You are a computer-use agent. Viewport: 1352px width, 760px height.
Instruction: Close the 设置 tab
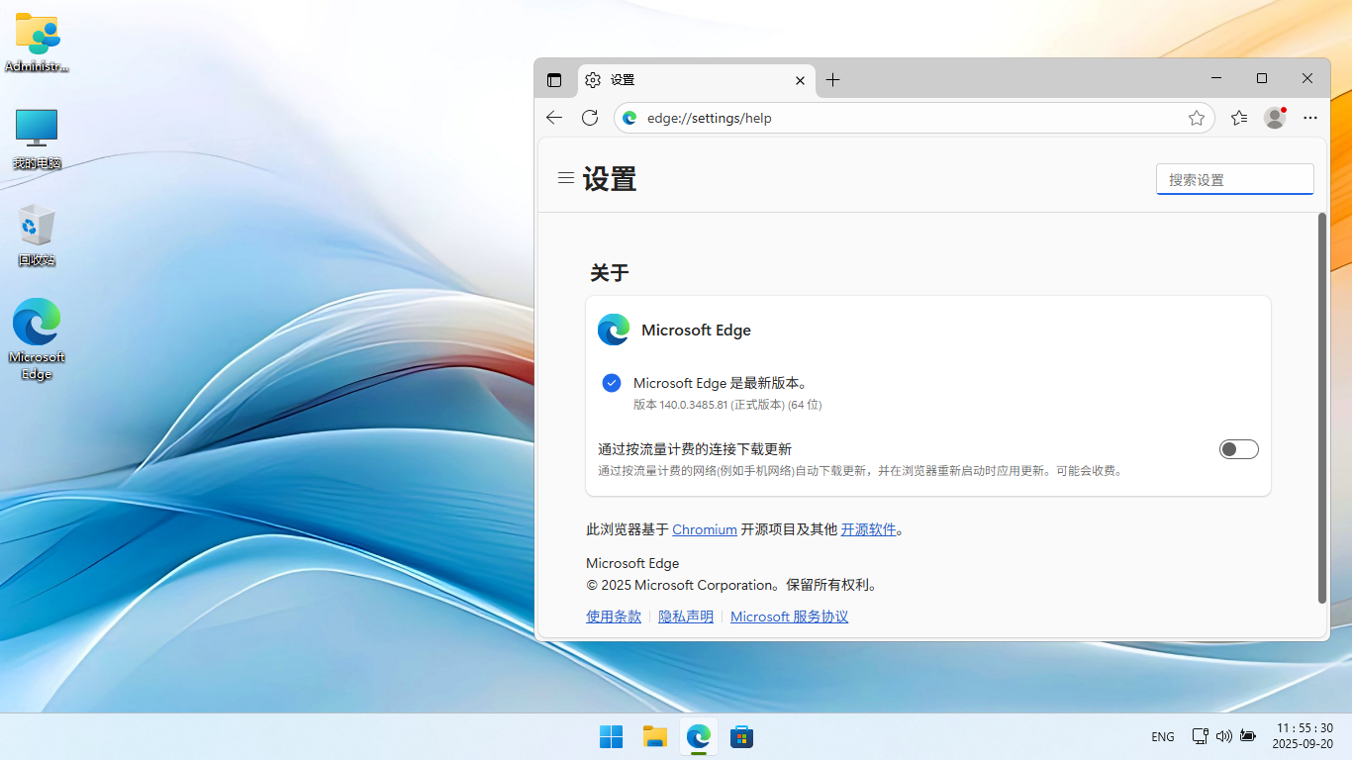800,80
